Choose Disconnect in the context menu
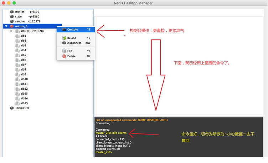Screen dimensions: 268x163 point(76,43)
